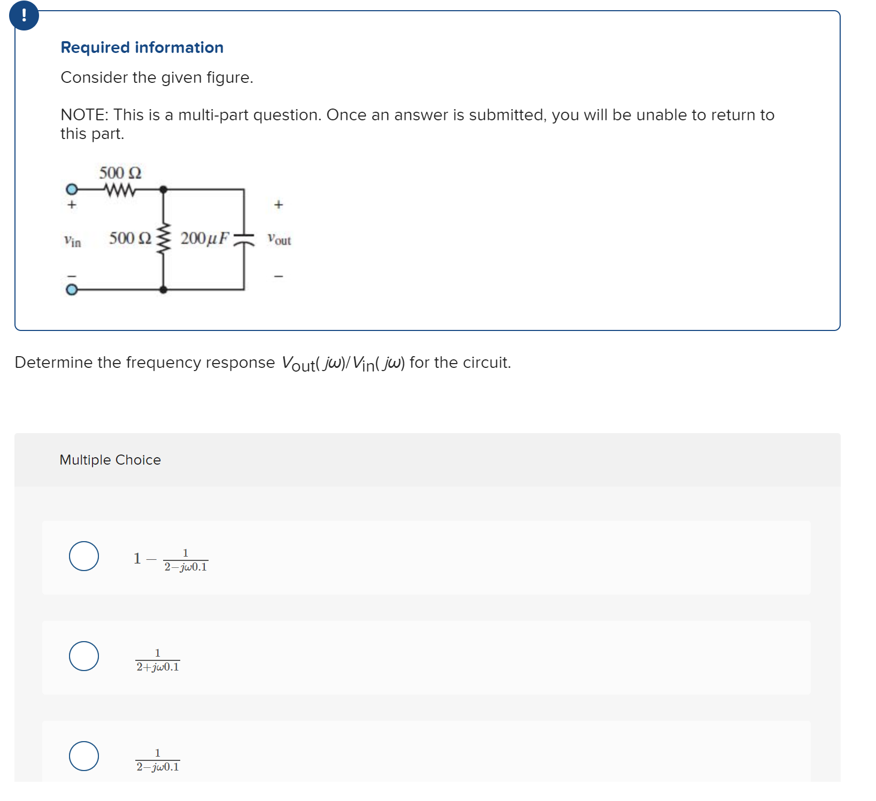Click the "Consider the given figure." sentence

pyautogui.click(x=157, y=78)
